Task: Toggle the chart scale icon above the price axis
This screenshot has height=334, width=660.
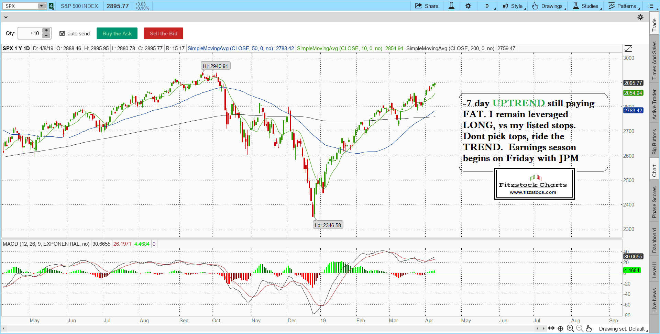Action: click(x=628, y=48)
